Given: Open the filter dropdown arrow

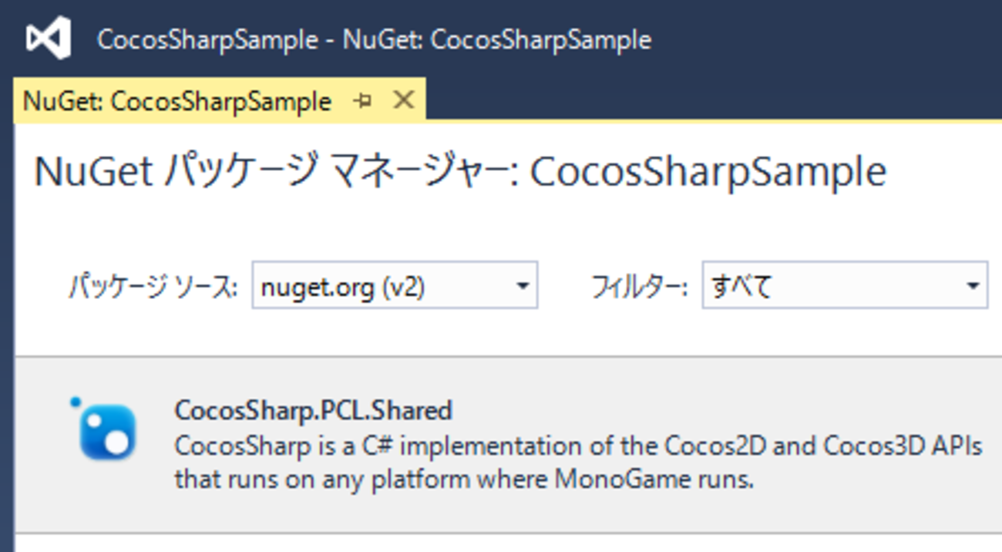Looking at the screenshot, I should pyautogui.click(x=972, y=286).
